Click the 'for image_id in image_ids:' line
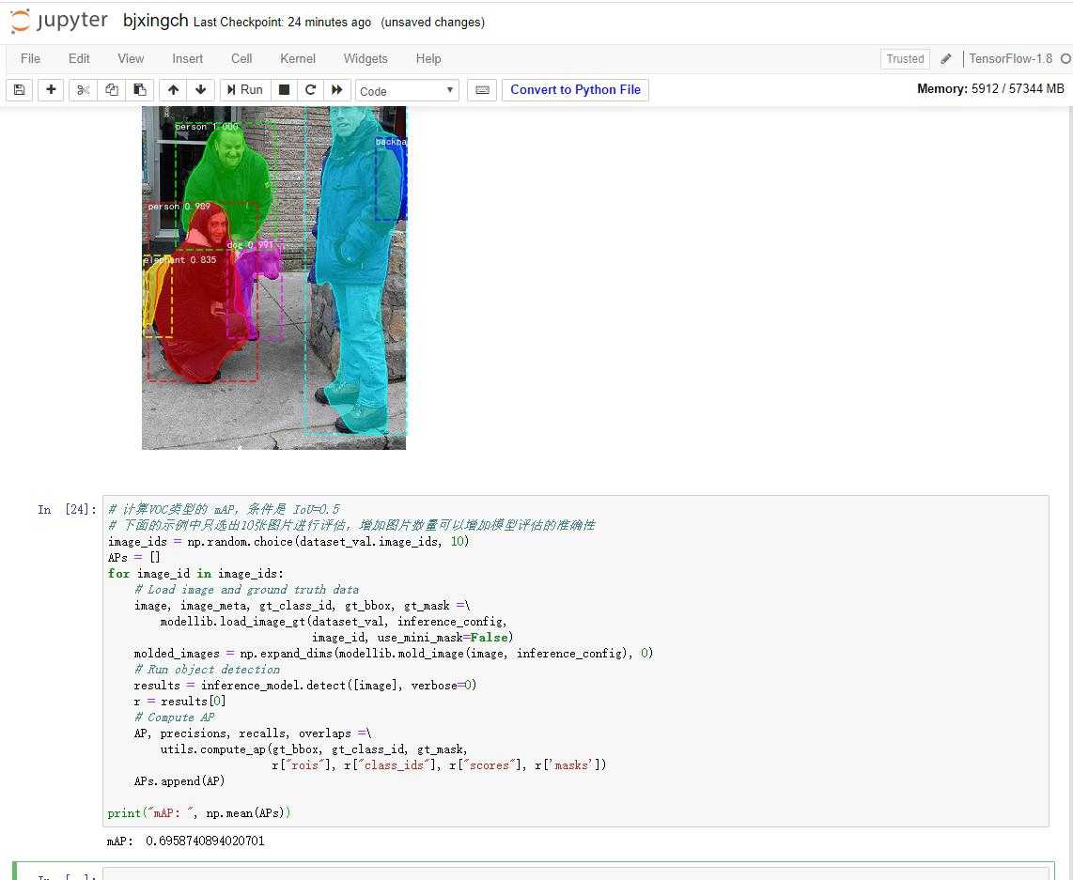 195,574
